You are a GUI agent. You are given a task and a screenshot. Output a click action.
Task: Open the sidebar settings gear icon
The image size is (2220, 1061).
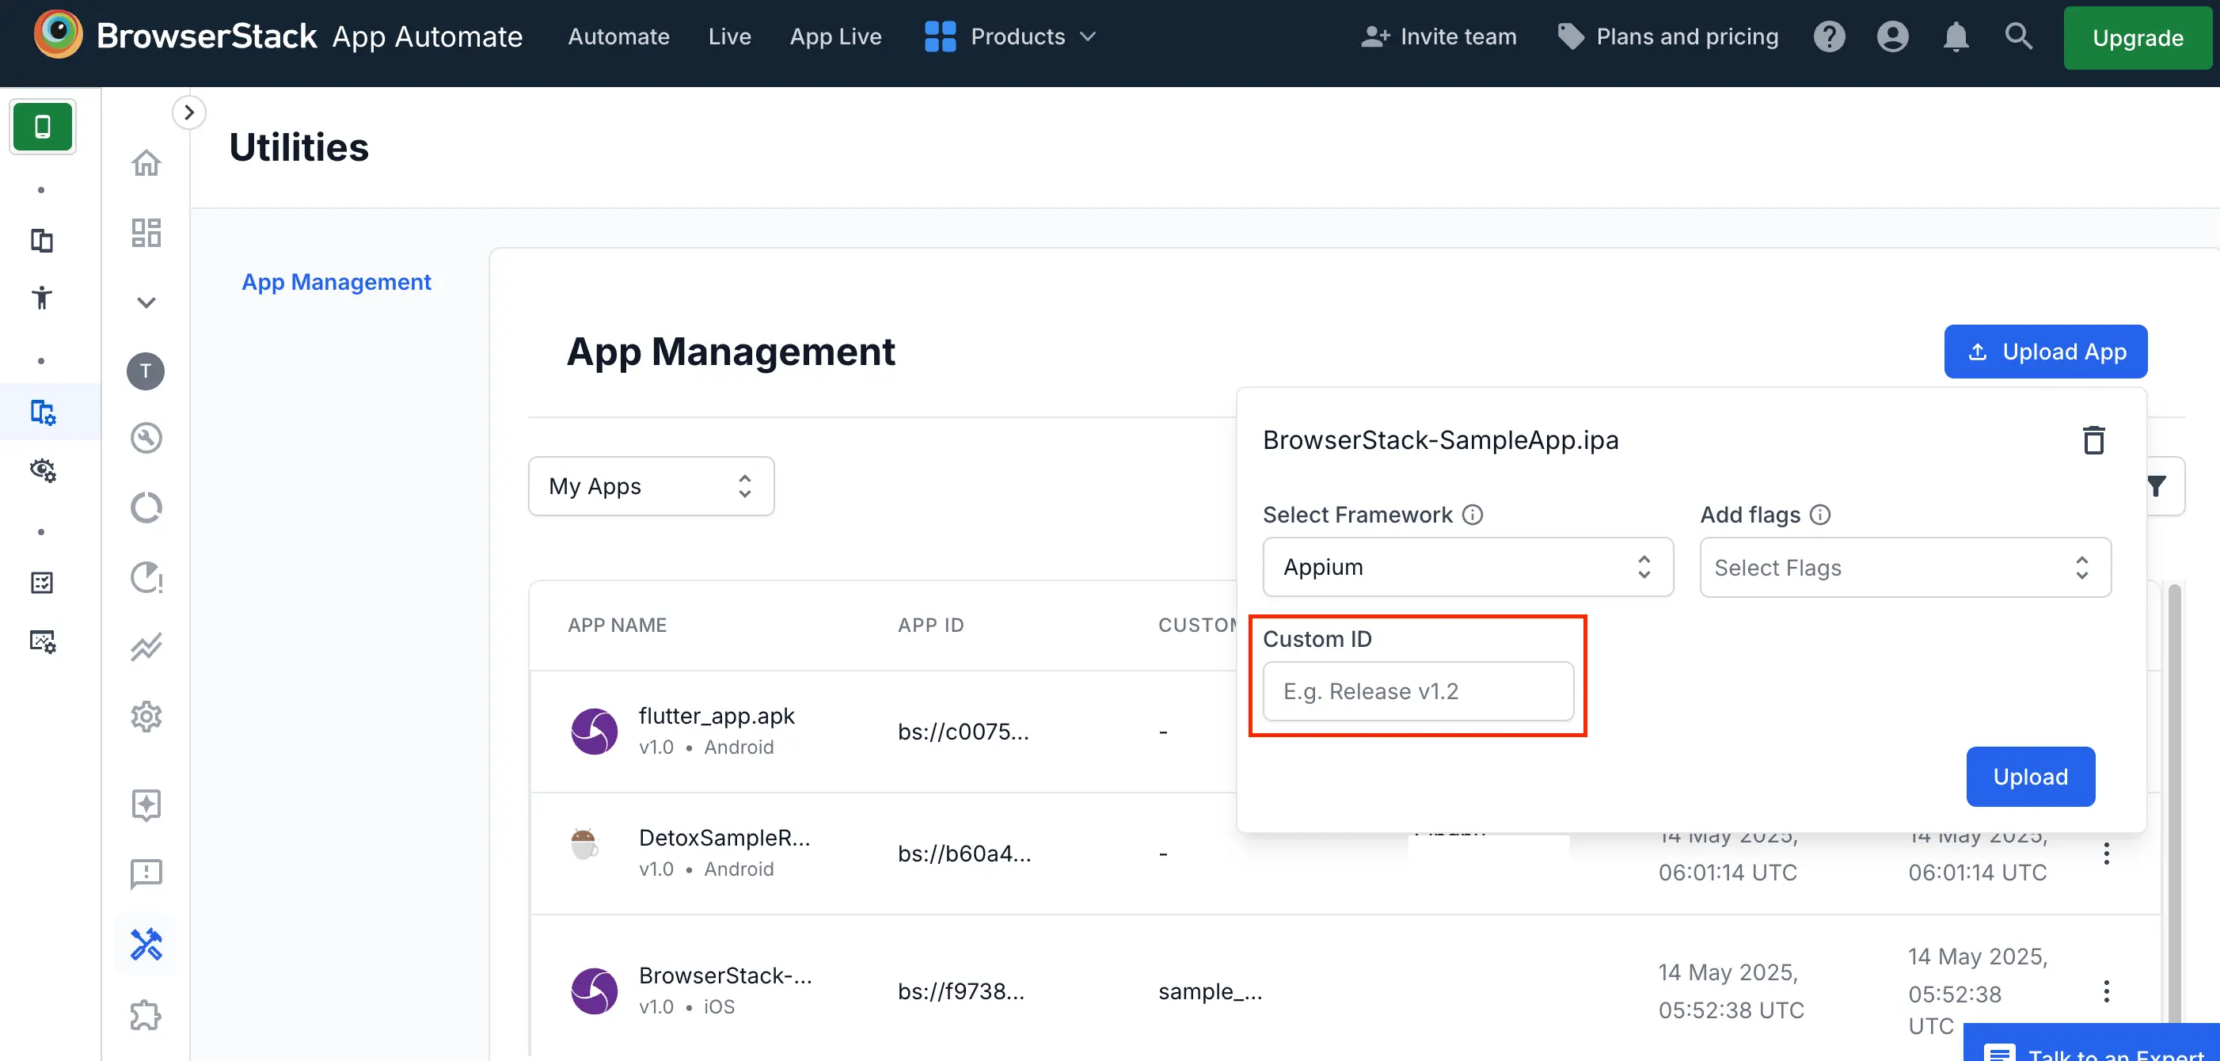[x=146, y=717]
